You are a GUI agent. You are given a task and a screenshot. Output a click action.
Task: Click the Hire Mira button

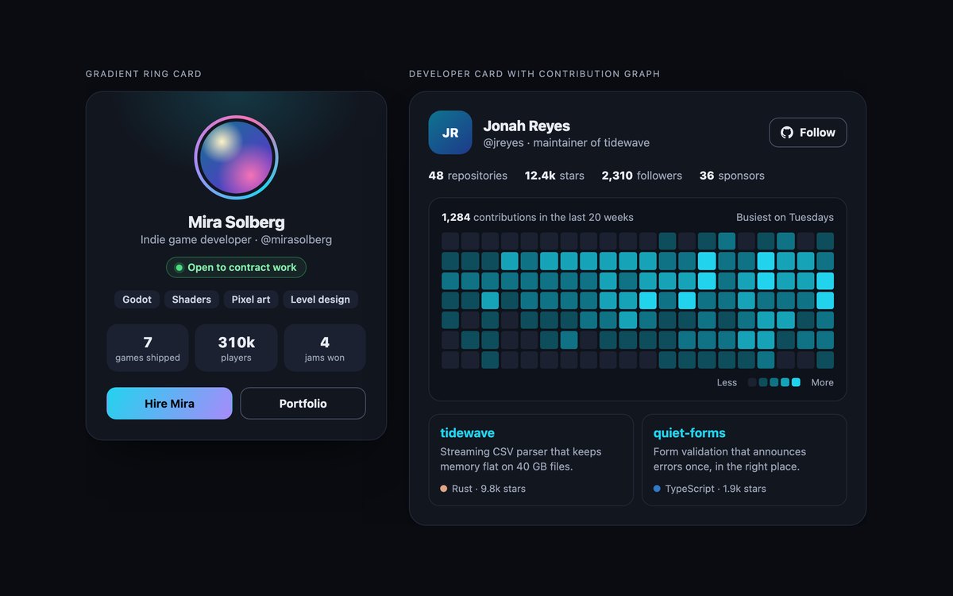(169, 404)
